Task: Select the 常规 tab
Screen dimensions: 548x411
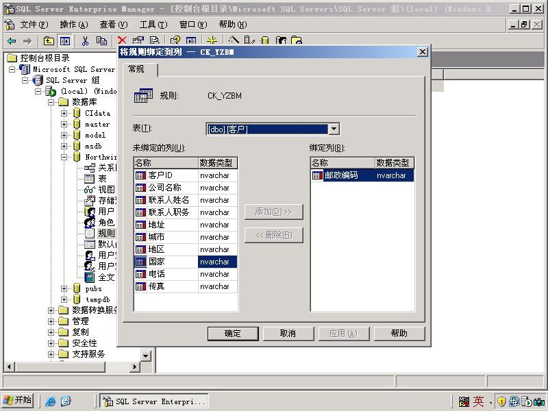Action: tap(140, 69)
